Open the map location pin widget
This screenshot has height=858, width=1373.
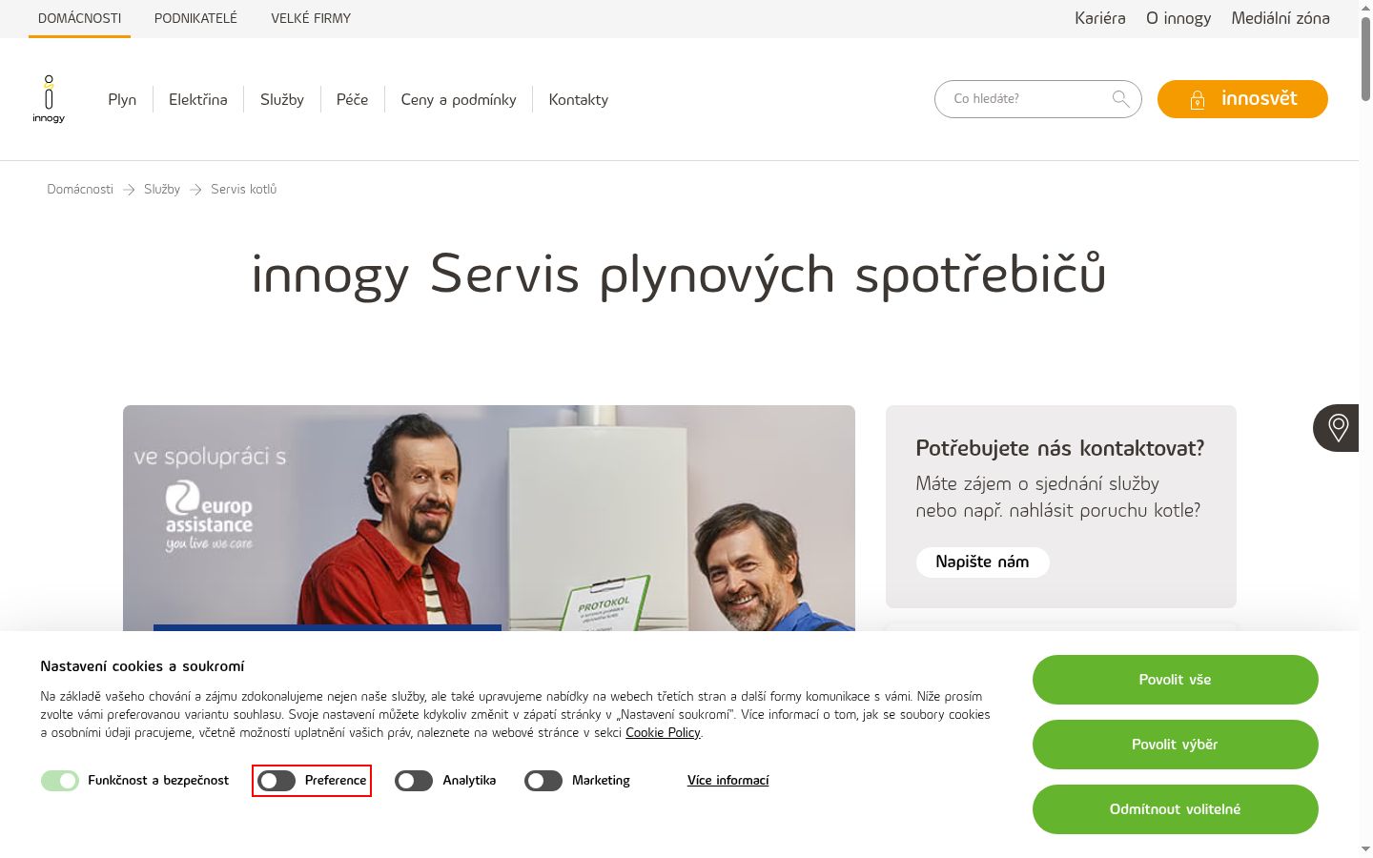[1337, 428]
